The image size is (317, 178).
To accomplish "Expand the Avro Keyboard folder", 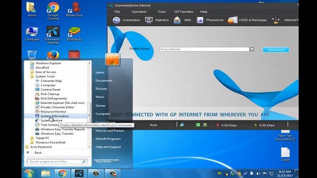I will [41, 147].
